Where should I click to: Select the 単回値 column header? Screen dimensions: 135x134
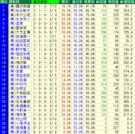click(x=101, y=2)
